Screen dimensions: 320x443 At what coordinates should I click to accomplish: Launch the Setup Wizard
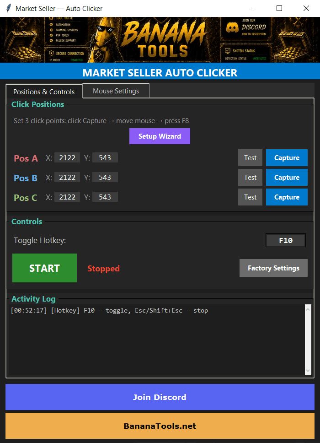point(160,136)
